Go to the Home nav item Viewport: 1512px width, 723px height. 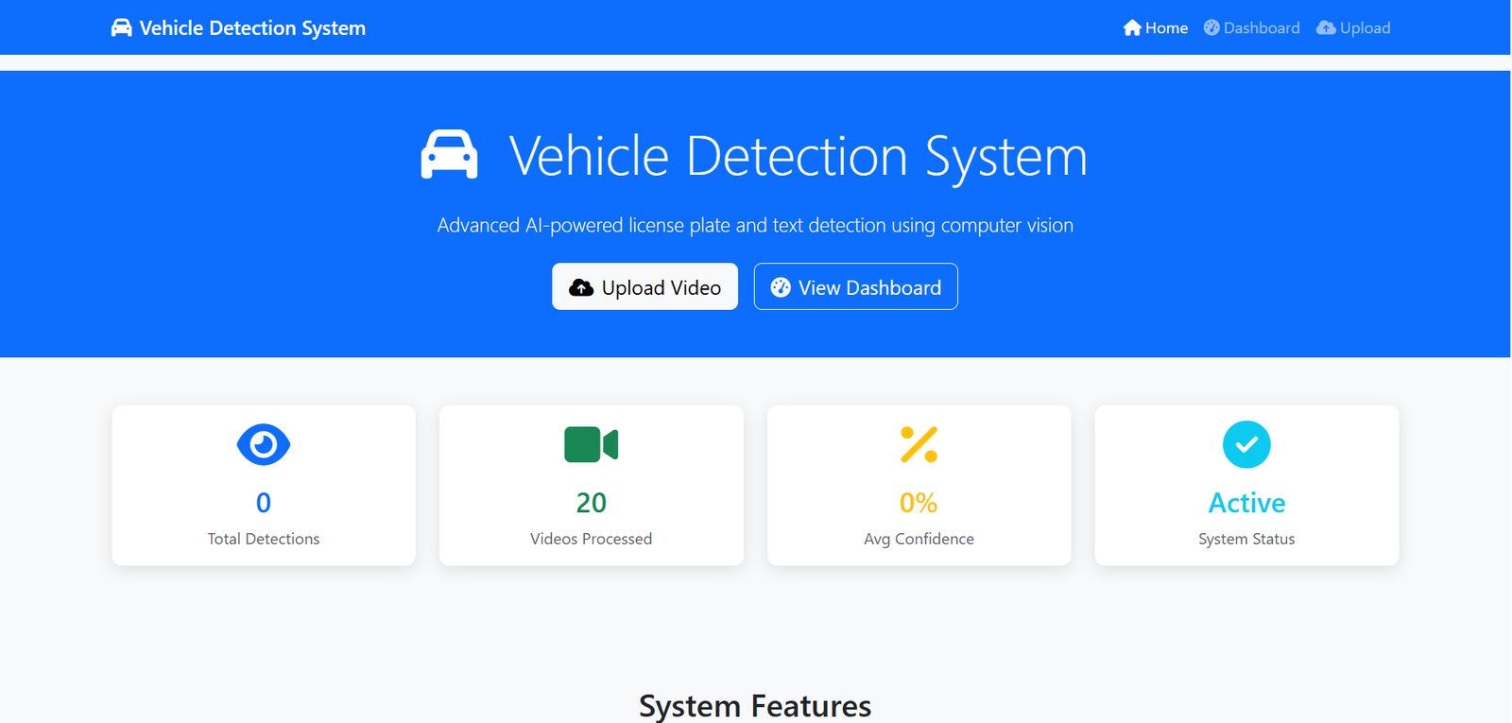point(1156,27)
